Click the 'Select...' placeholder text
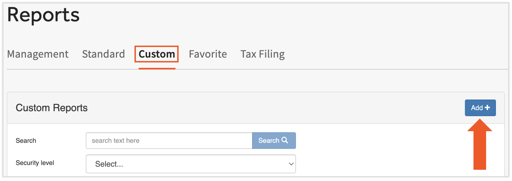The height and width of the screenshot is (181, 512). click(x=109, y=164)
